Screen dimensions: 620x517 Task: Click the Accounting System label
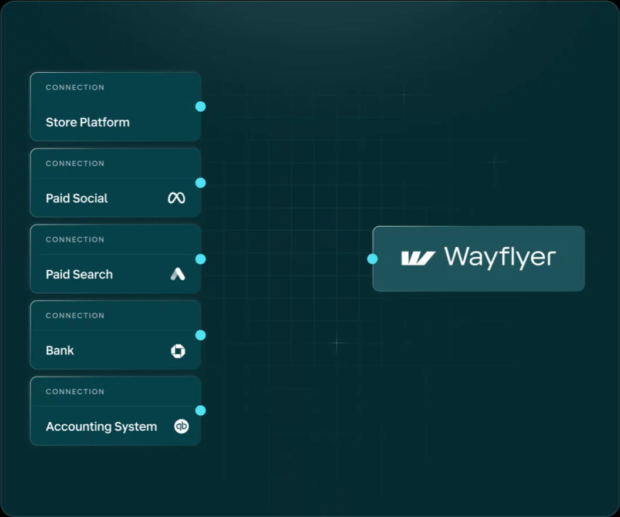tap(101, 427)
